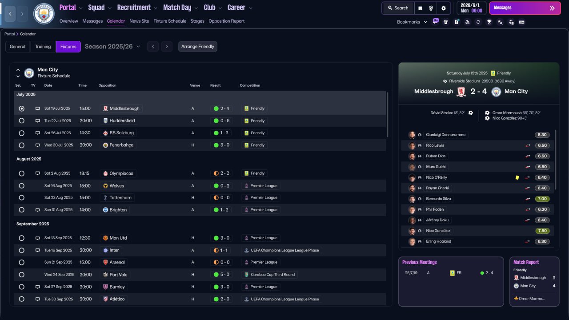Open the Fixture Schedule sub-tab
This screenshot has width=569, height=320.
170,21
